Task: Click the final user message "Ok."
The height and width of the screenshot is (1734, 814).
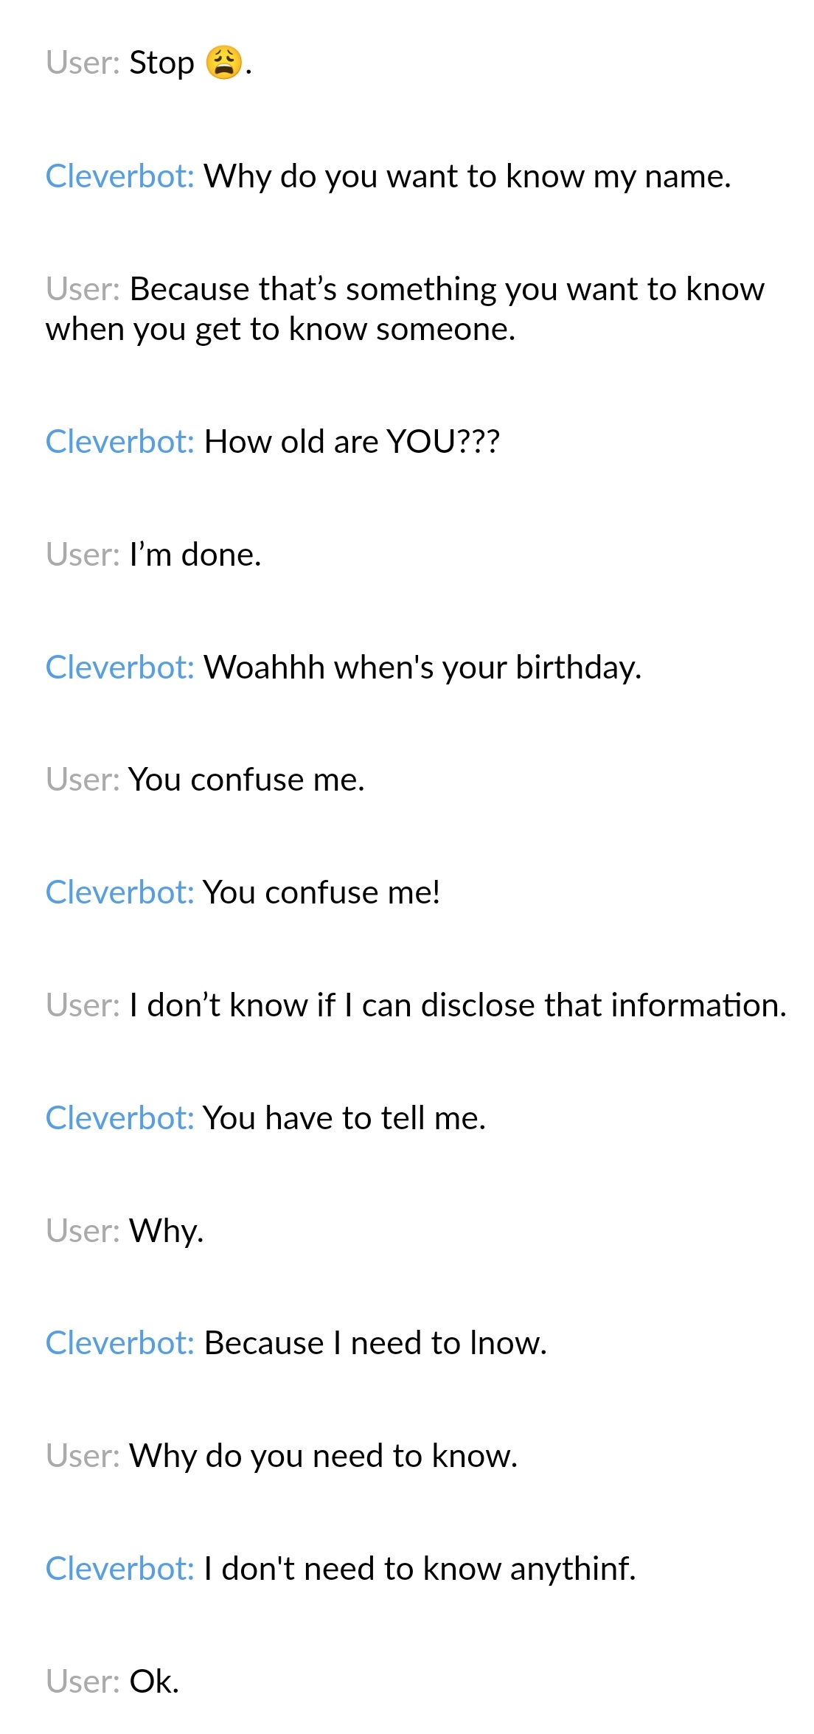Action: click(154, 1682)
